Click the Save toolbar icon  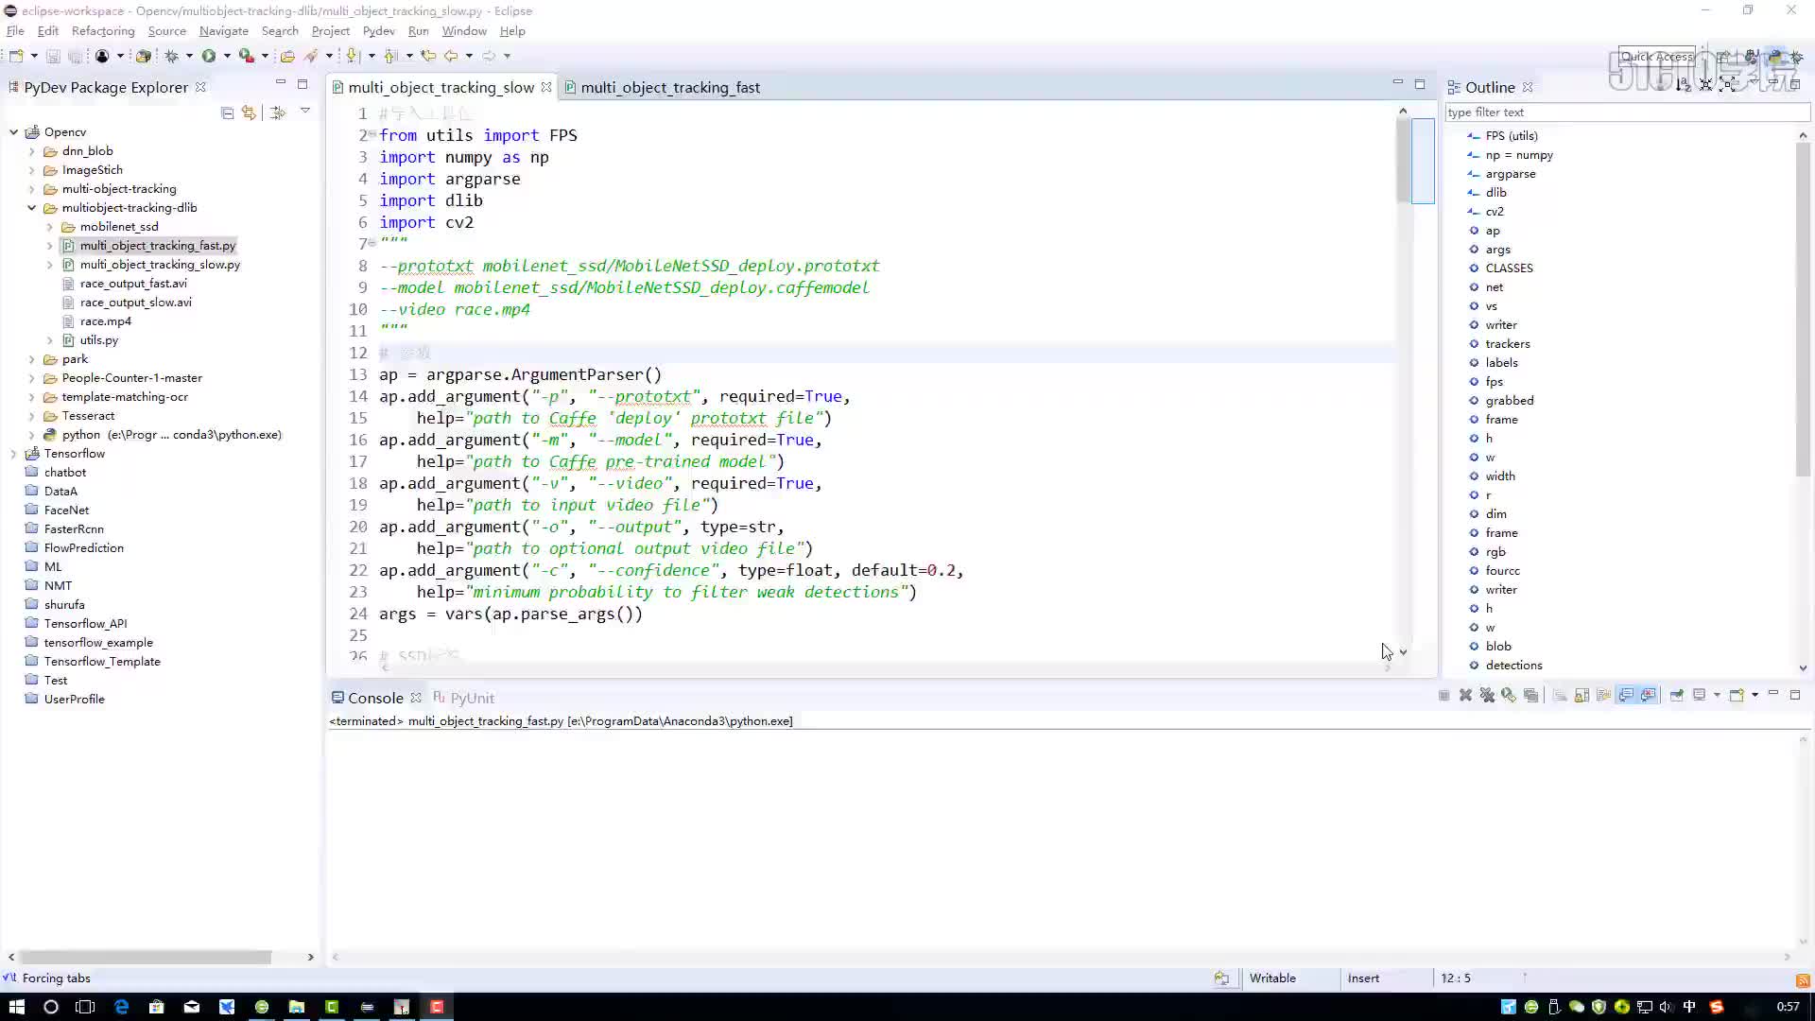pos(53,56)
